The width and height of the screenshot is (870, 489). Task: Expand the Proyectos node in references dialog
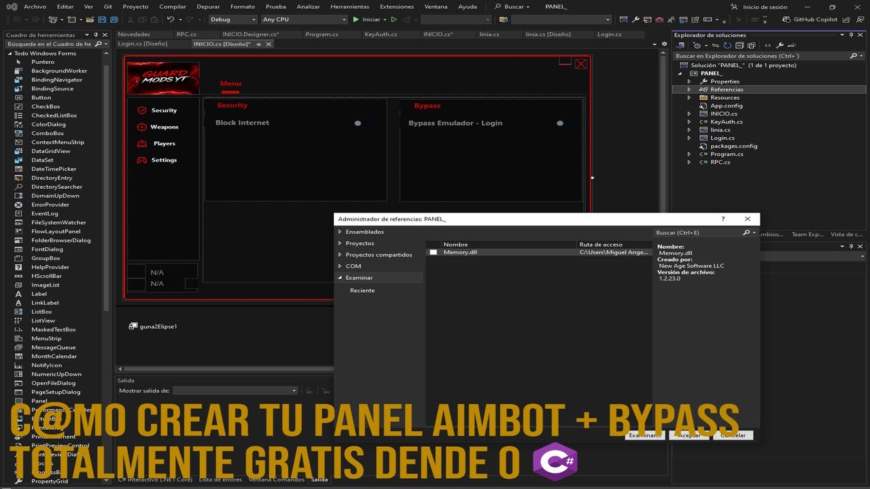(x=340, y=243)
